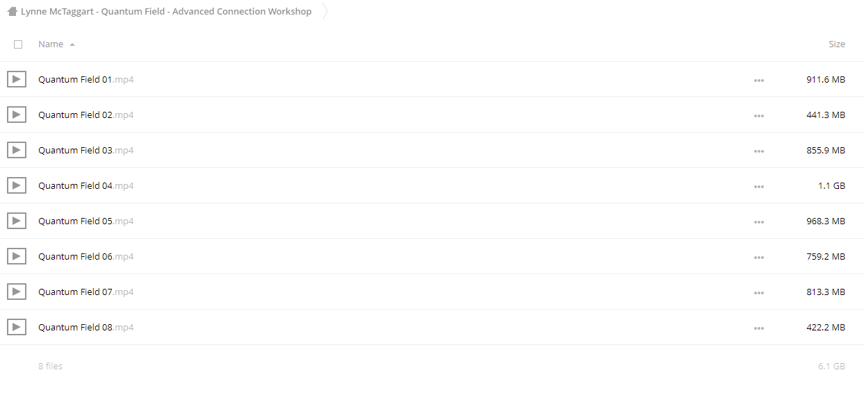Click the play icon for Quantum Field 07

(x=17, y=292)
